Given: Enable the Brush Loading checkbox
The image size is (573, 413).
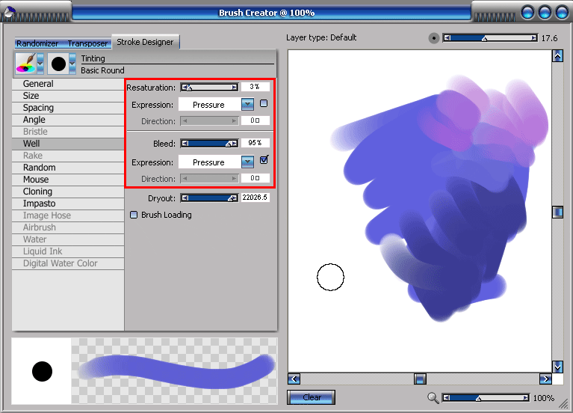Looking at the screenshot, I should pos(134,215).
